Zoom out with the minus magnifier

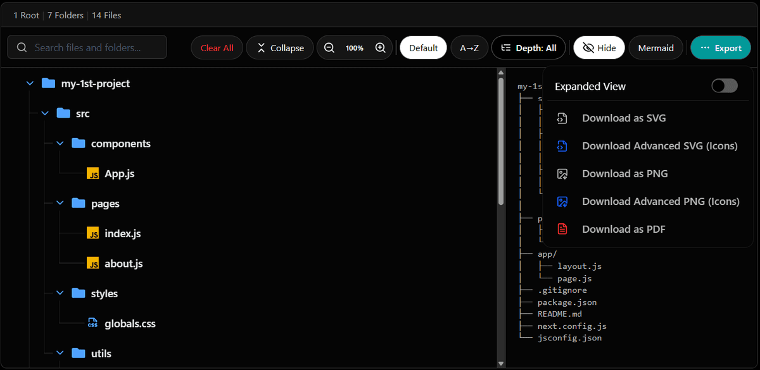coord(329,48)
